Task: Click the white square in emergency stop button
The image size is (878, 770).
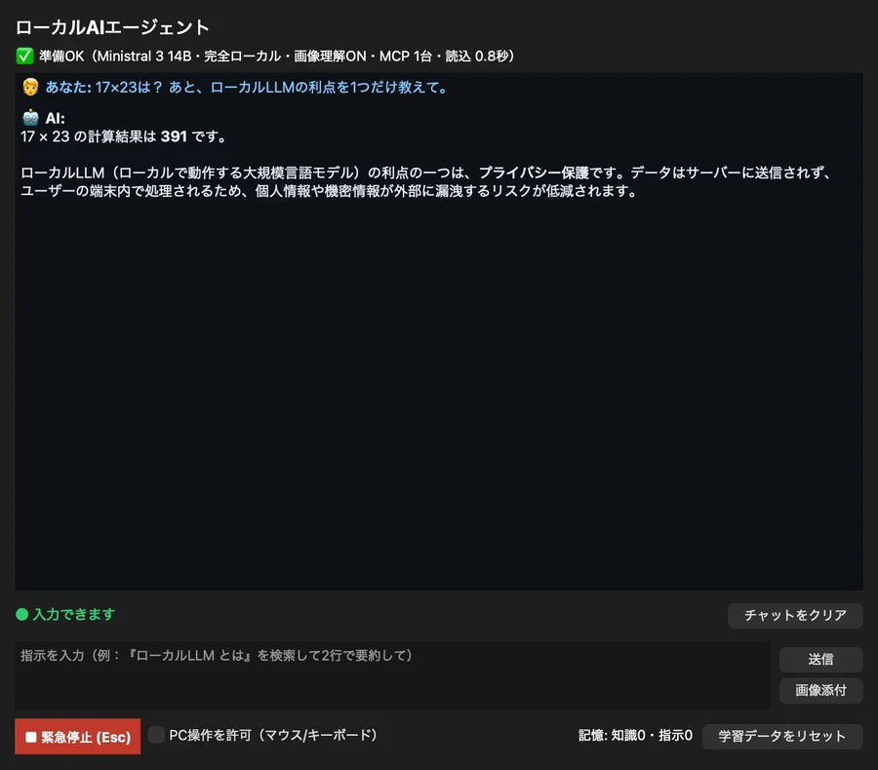Action: tap(31, 737)
